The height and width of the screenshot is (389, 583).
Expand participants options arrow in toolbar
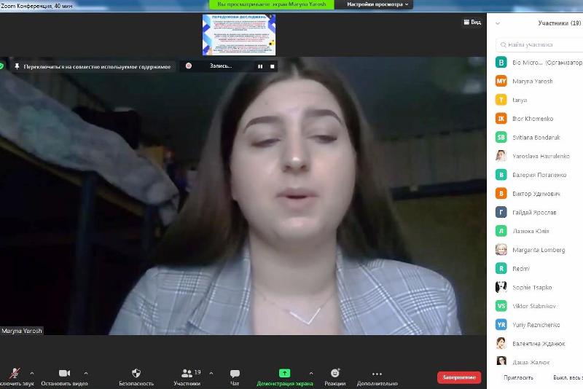[211, 373]
